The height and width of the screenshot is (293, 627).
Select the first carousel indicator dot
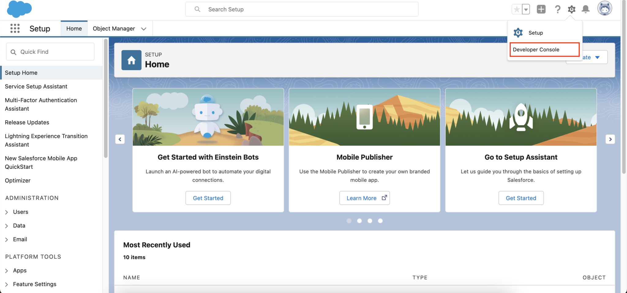[x=349, y=221]
